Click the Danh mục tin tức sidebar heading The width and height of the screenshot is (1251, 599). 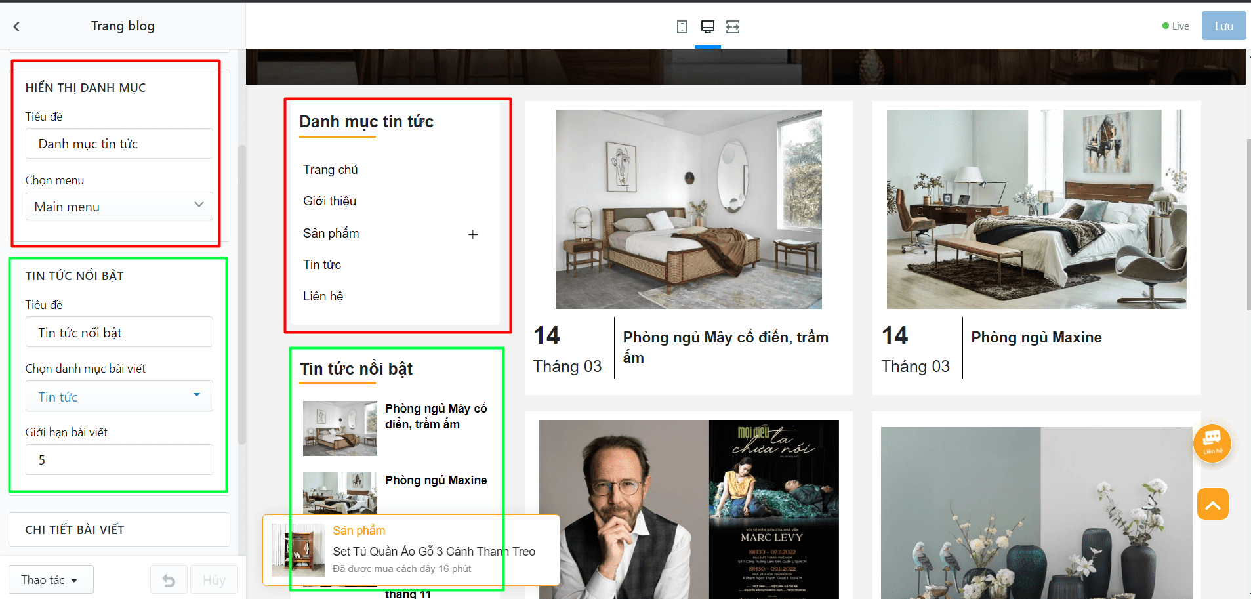[x=367, y=122]
